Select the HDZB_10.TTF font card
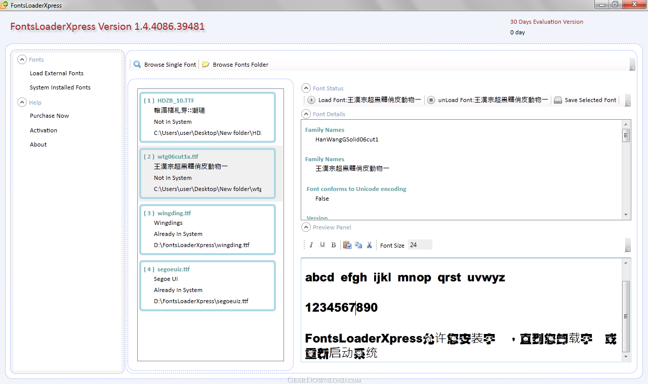This screenshot has width=648, height=384. 208,118
